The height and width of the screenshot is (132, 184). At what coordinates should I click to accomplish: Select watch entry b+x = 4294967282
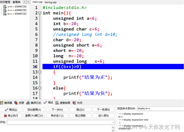click(x=17, y=14)
